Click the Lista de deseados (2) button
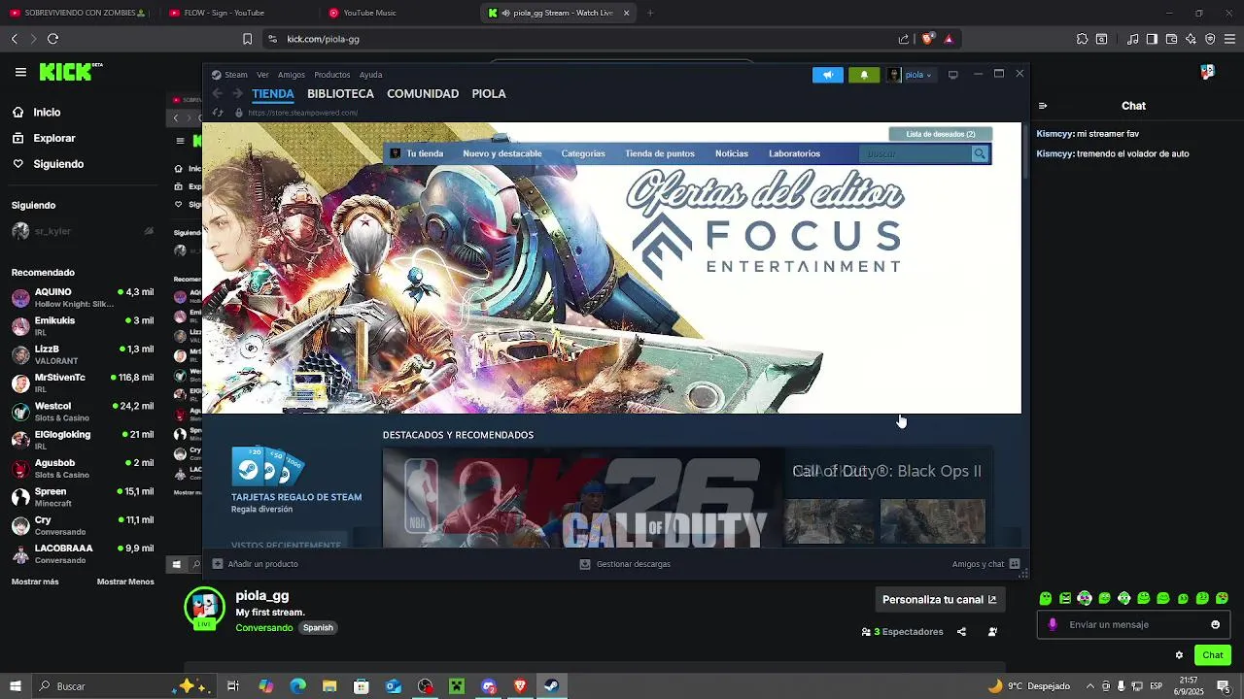1244x699 pixels. [x=941, y=134]
